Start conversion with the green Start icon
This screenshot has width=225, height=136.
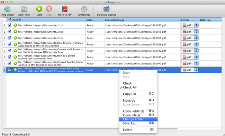coord(39,9)
